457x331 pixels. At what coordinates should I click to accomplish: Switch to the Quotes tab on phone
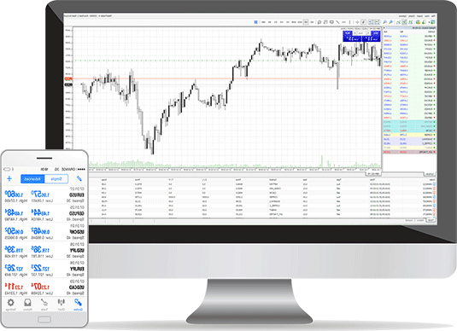coord(78,305)
